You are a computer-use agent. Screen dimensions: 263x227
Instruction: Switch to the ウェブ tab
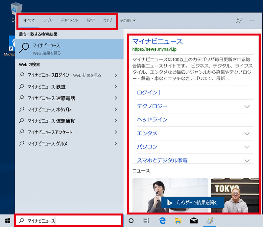pyautogui.click(x=108, y=20)
